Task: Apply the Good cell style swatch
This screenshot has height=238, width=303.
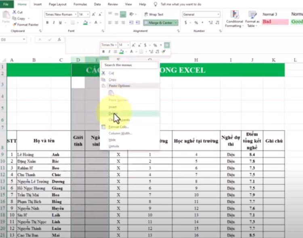Action: click(x=297, y=22)
